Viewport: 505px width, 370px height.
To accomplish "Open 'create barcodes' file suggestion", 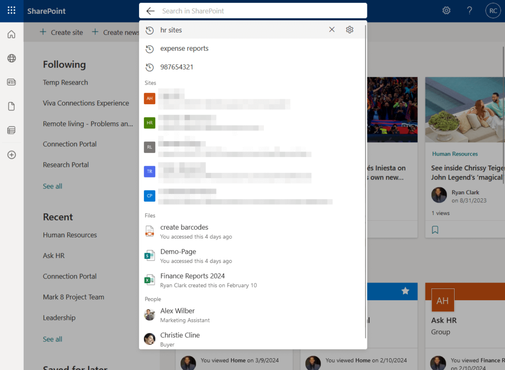I will pos(252,232).
